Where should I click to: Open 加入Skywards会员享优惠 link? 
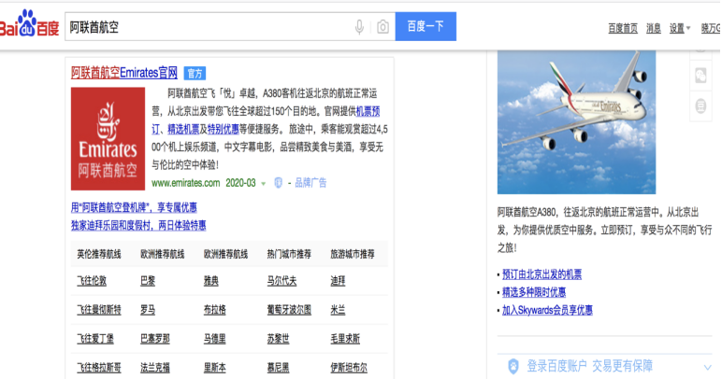[x=547, y=310]
